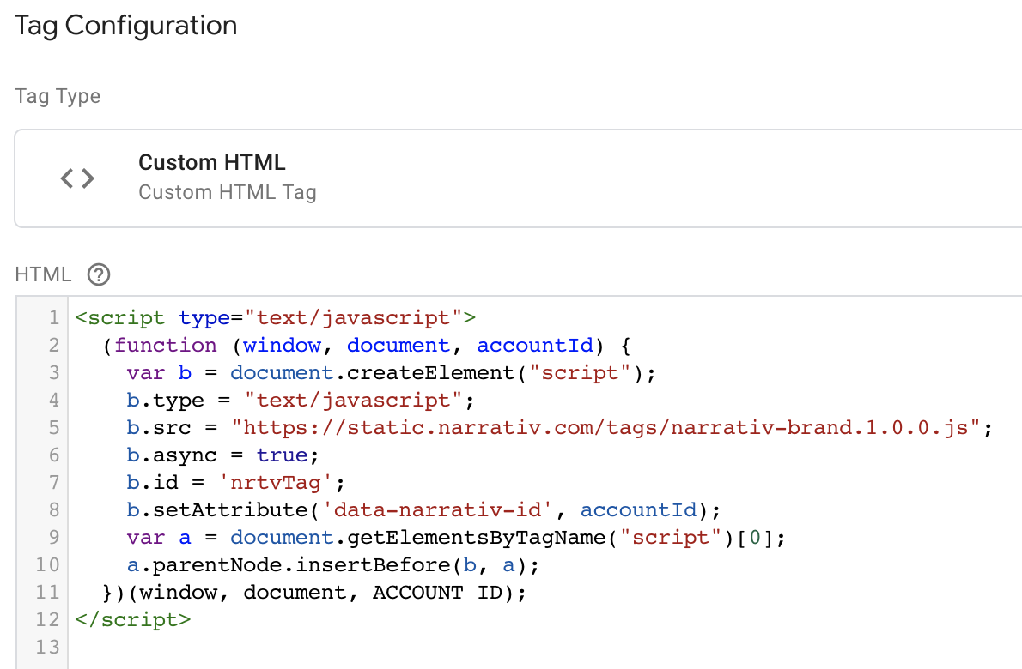Click line number 12 in the gutter
1022x669 pixels.
(47, 619)
